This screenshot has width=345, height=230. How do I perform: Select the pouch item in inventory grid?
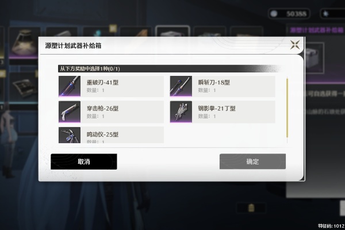point(24,43)
